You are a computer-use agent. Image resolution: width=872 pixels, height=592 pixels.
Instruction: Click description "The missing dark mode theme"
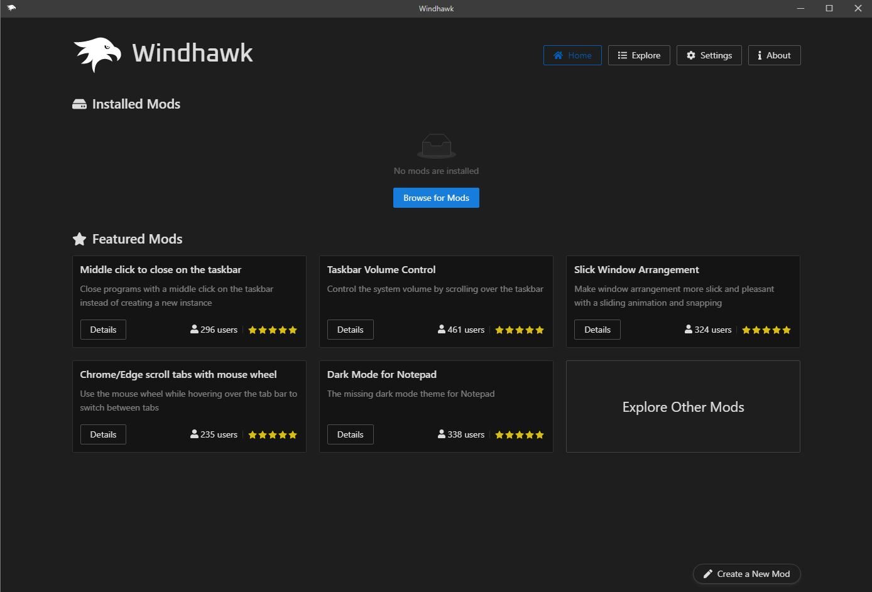click(411, 394)
